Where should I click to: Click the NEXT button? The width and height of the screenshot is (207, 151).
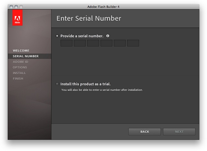point(179,132)
